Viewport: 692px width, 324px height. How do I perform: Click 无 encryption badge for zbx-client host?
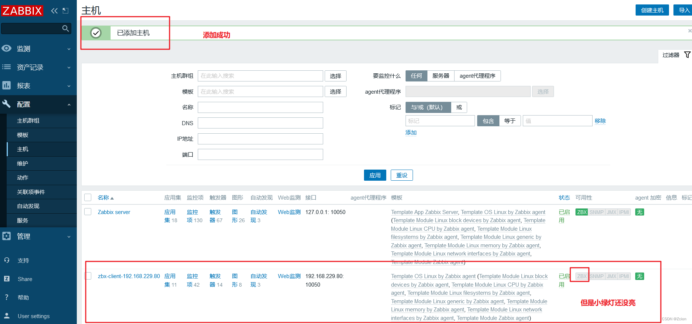[x=640, y=276]
